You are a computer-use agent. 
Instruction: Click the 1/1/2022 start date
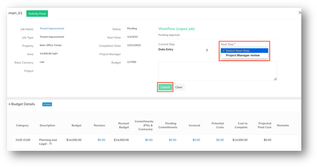click(x=132, y=37)
